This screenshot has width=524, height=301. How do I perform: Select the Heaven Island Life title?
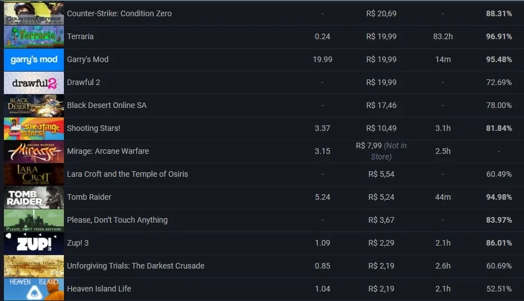coord(99,289)
